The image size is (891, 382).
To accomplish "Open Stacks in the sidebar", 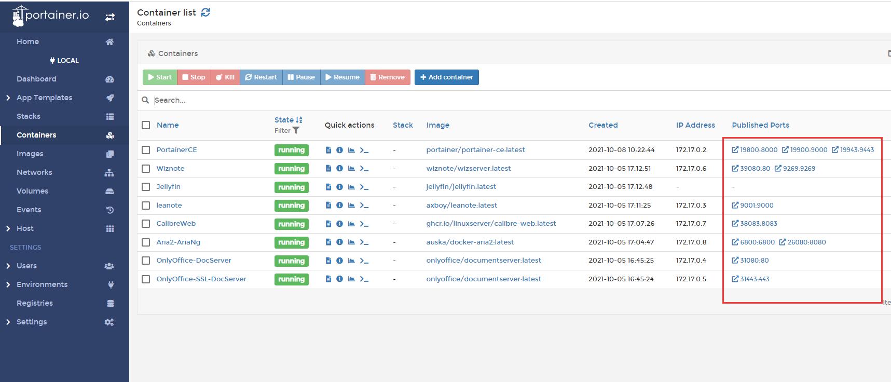I will click(x=64, y=116).
